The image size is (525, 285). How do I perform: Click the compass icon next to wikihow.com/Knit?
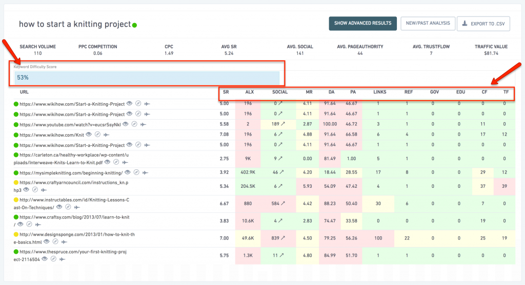(97, 135)
